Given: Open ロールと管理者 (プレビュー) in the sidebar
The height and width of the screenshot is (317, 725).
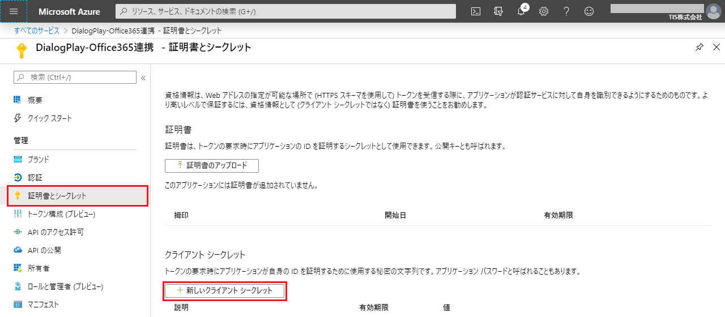Looking at the screenshot, I should [65, 286].
